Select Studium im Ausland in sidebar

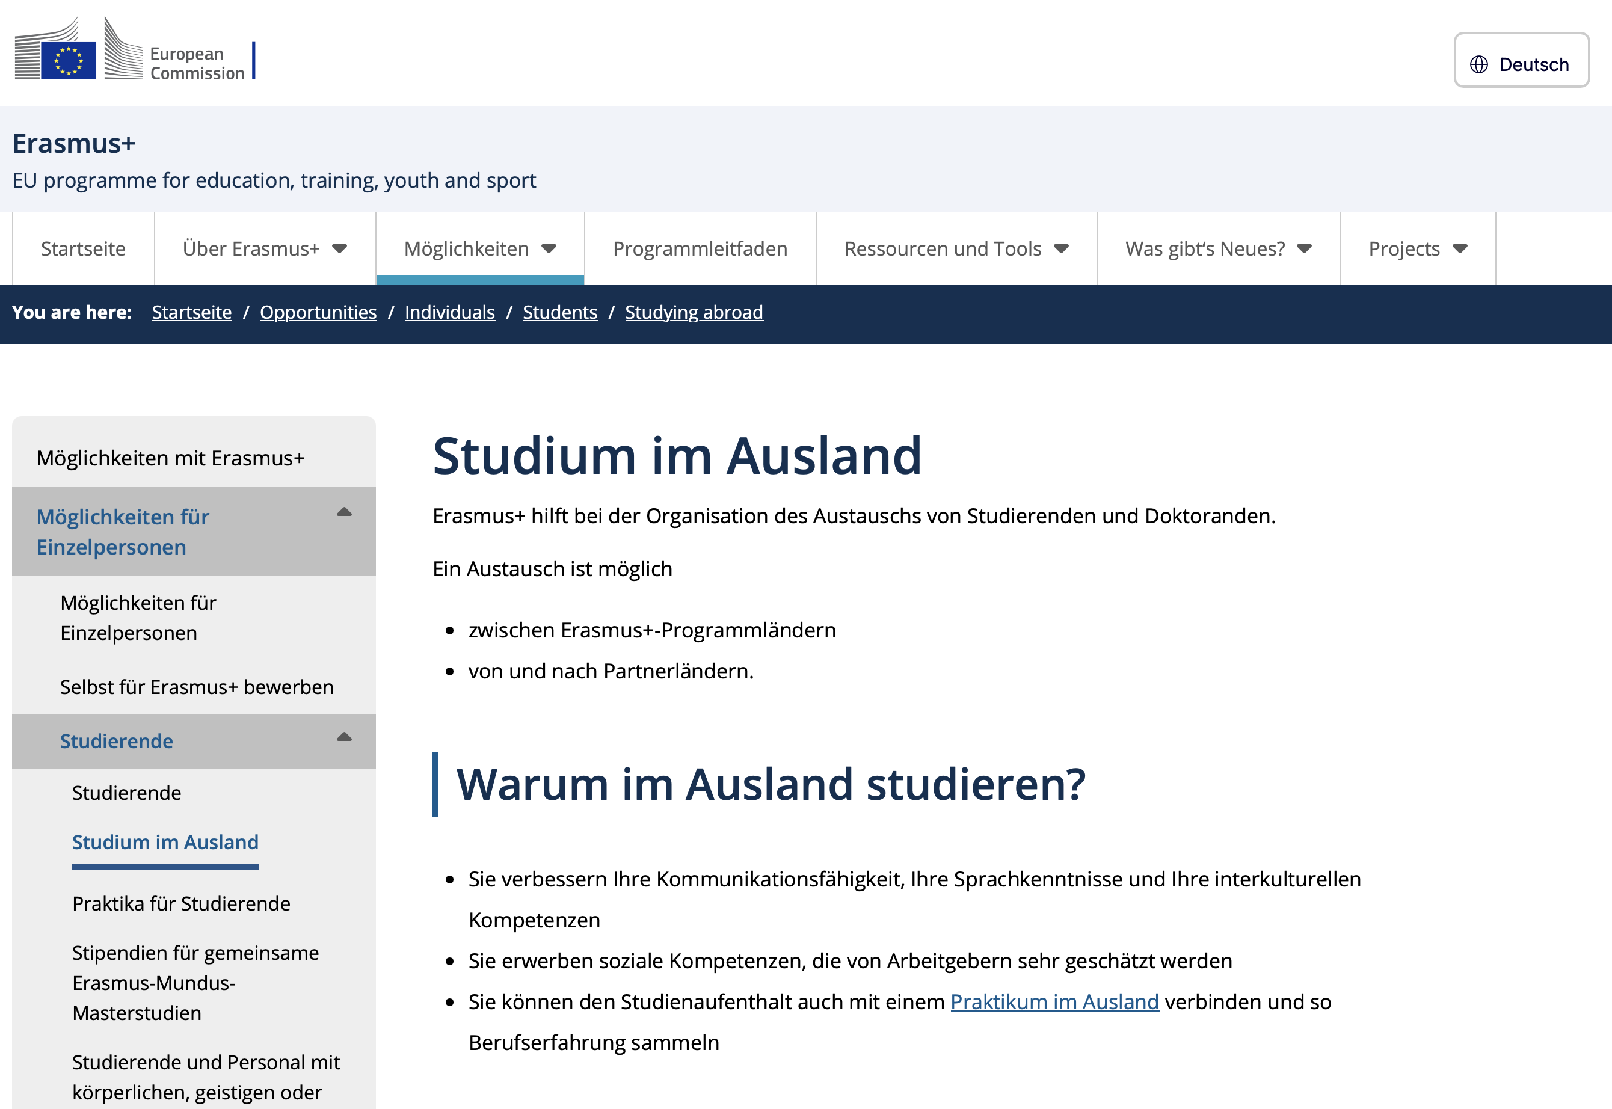(x=165, y=842)
